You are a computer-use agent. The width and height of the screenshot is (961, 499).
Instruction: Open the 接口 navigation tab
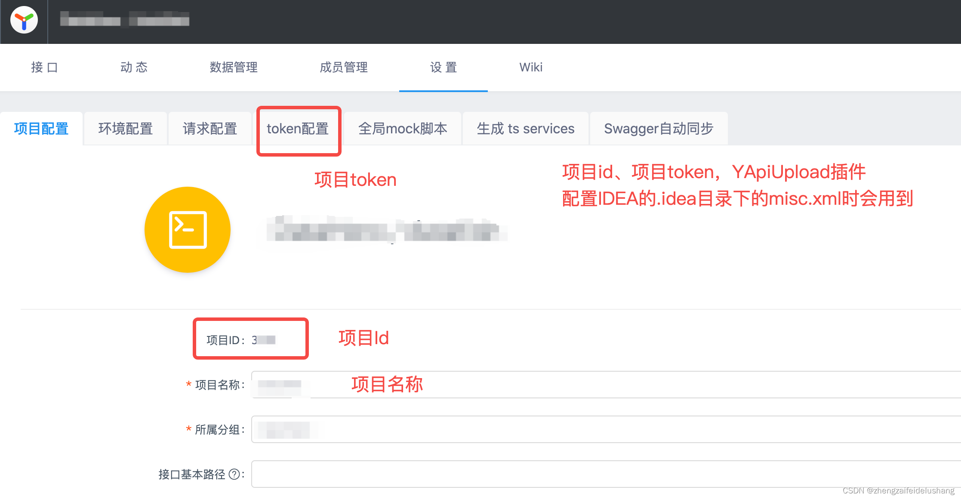tap(44, 68)
